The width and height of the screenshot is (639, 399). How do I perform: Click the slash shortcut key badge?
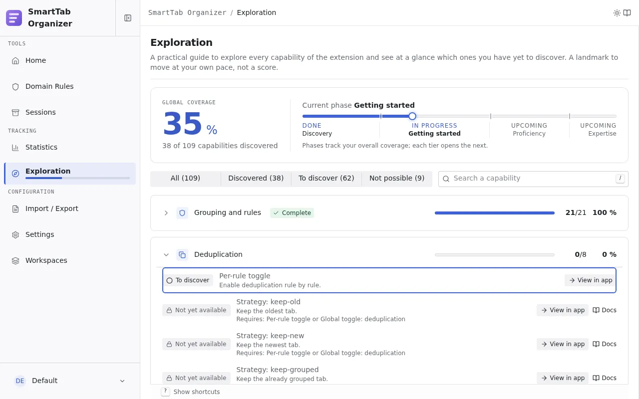coord(620,179)
